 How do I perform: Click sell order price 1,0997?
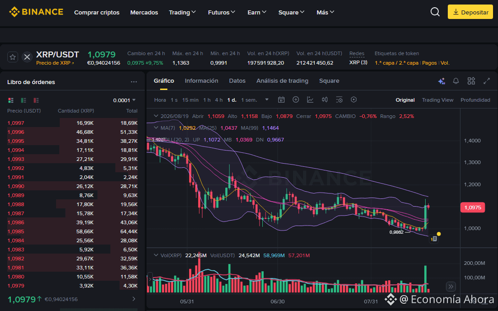pyautogui.click(x=15, y=123)
